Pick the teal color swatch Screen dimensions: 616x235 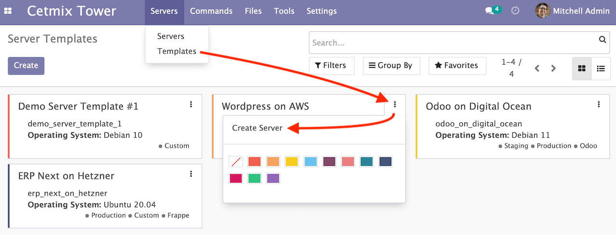tap(367, 162)
